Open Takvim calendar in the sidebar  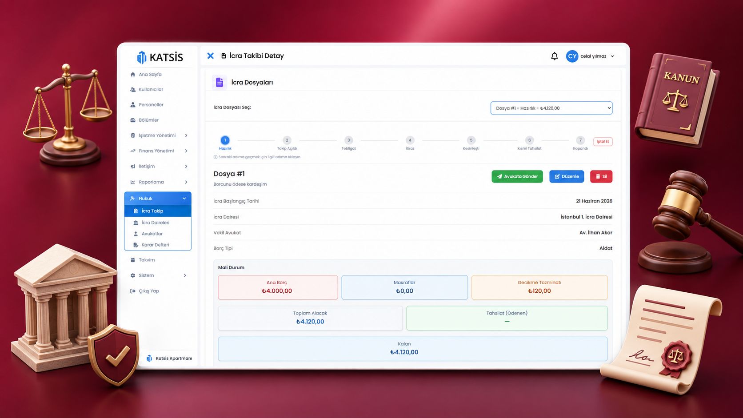tap(147, 260)
